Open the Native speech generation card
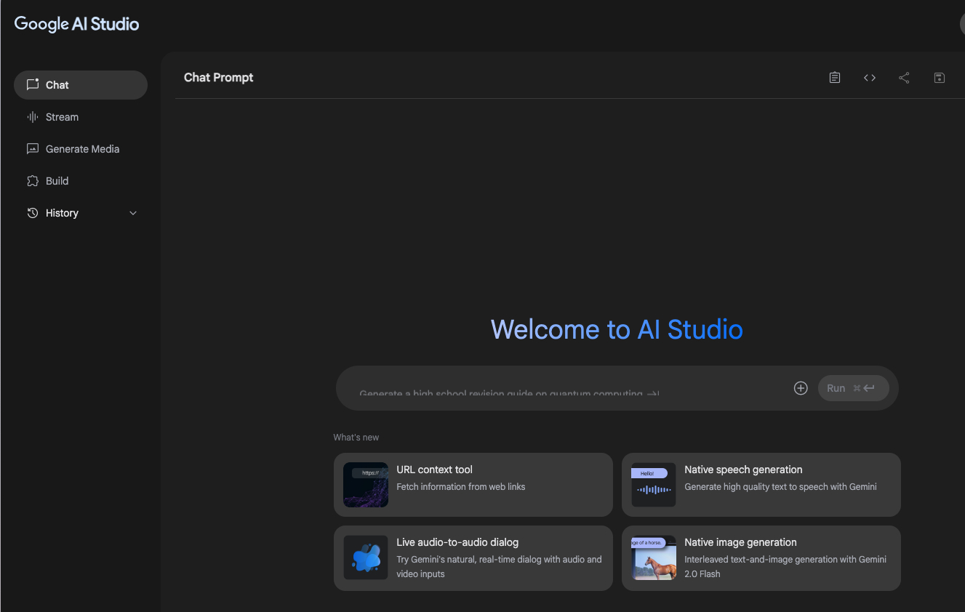The width and height of the screenshot is (965, 612). [761, 485]
